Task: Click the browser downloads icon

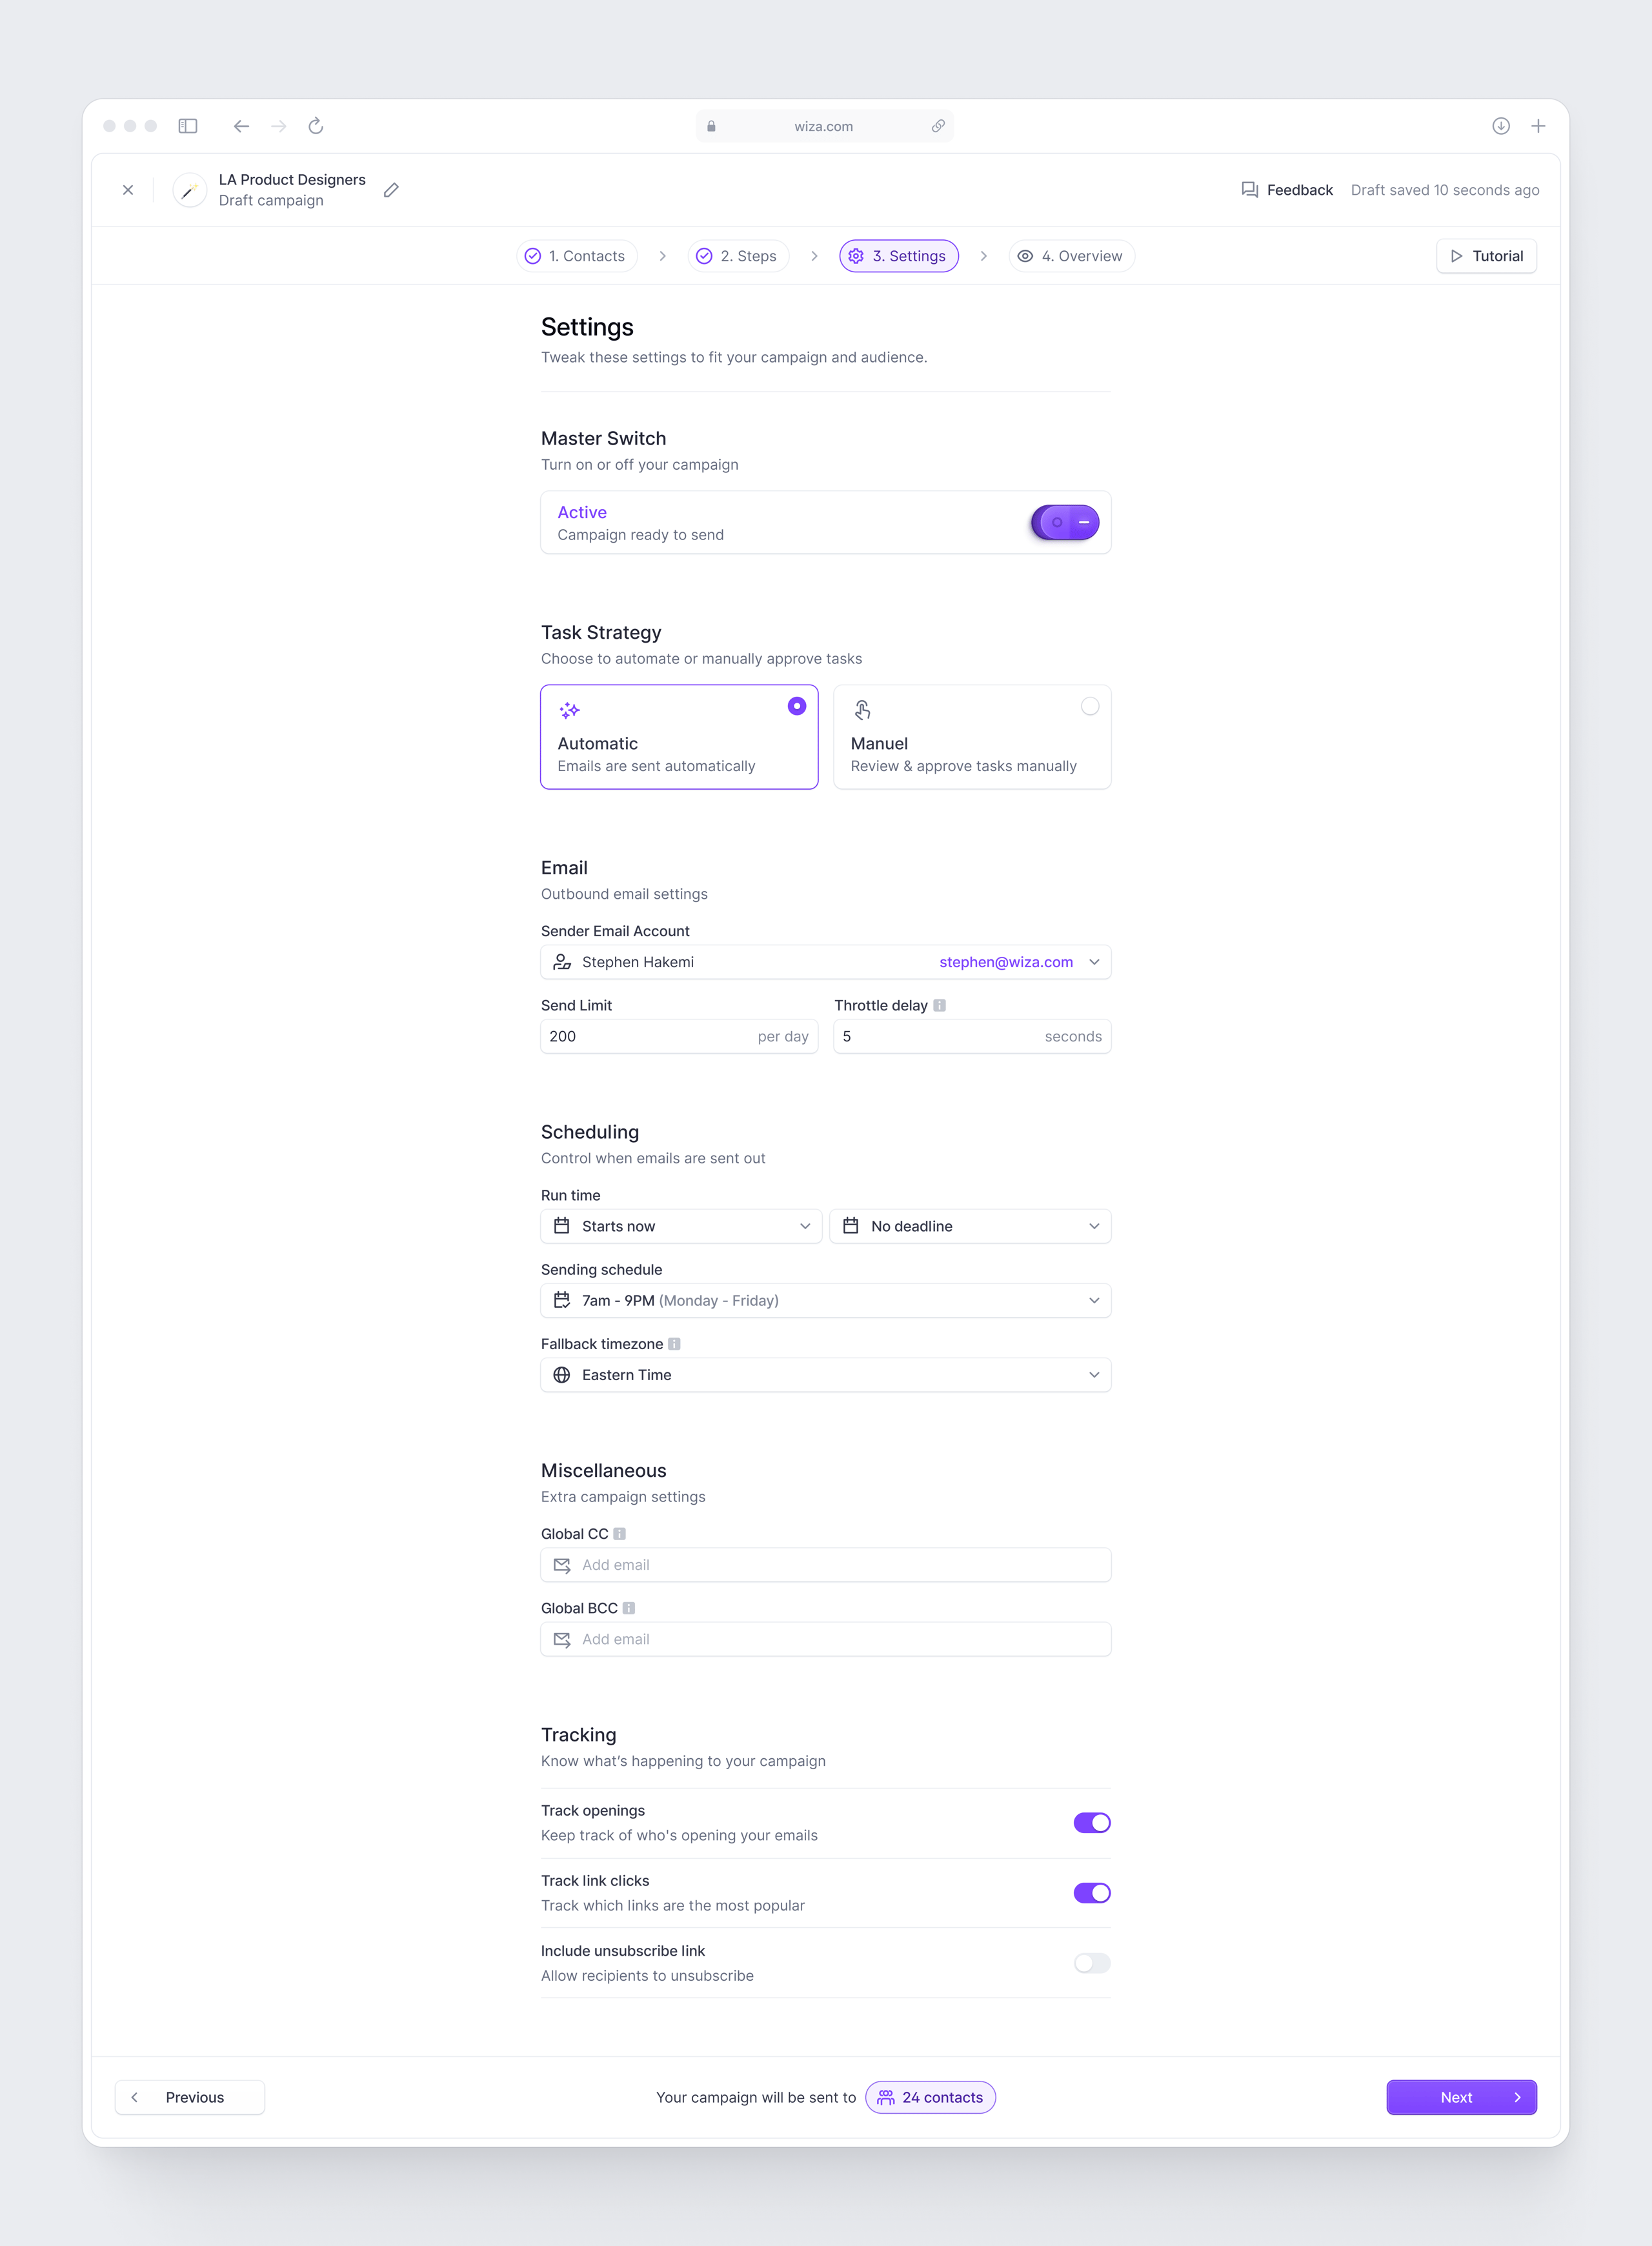Action: (x=1501, y=126)
